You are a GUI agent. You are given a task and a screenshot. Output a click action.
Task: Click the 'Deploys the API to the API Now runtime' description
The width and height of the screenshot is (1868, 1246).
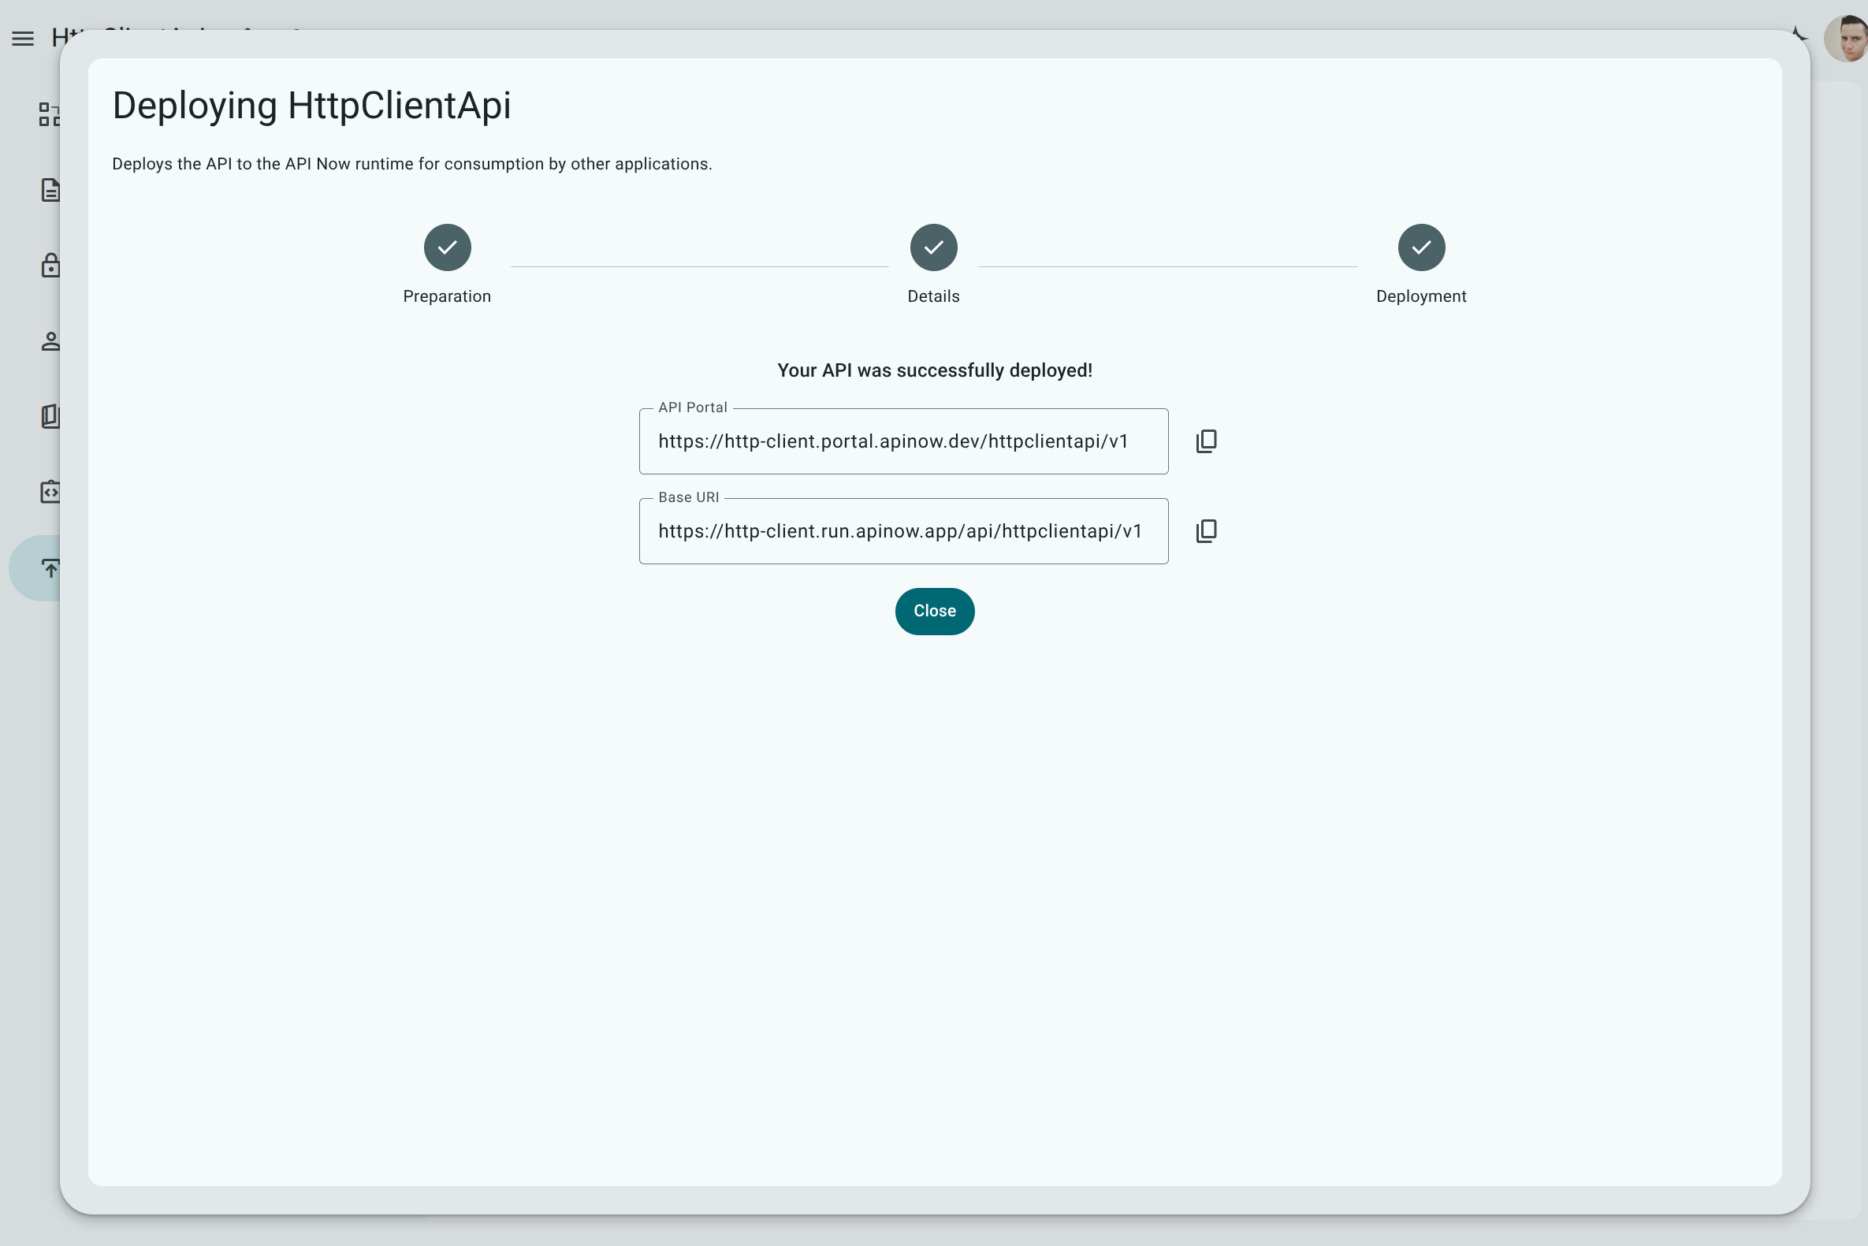411,164
